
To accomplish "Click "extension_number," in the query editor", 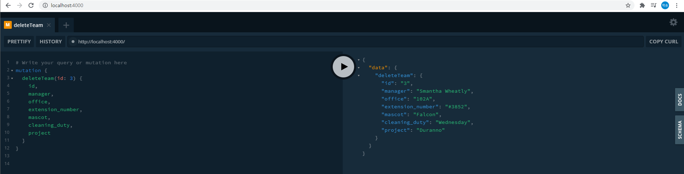I will click(x=55, y=110).
